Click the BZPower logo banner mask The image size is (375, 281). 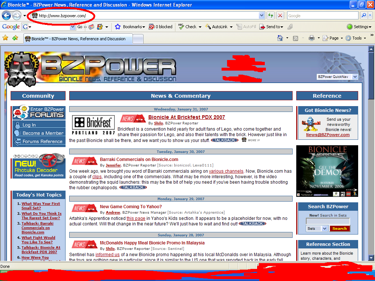22,69
